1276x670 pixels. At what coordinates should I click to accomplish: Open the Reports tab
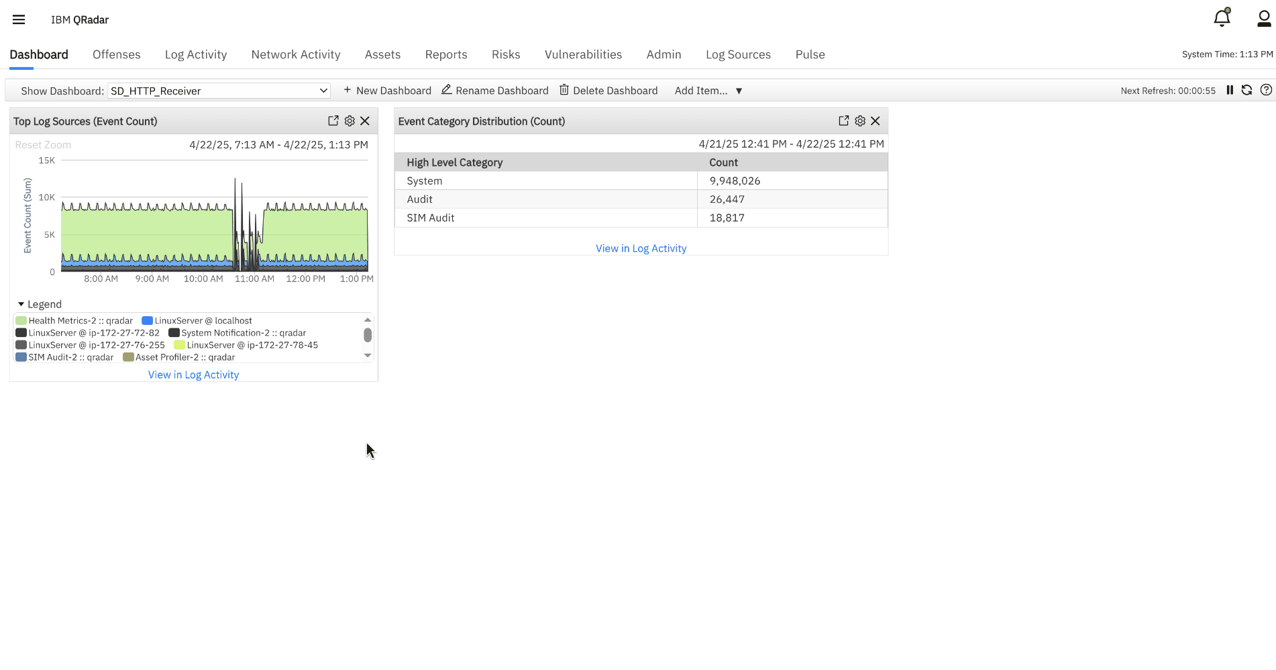(x=446, y=54)
